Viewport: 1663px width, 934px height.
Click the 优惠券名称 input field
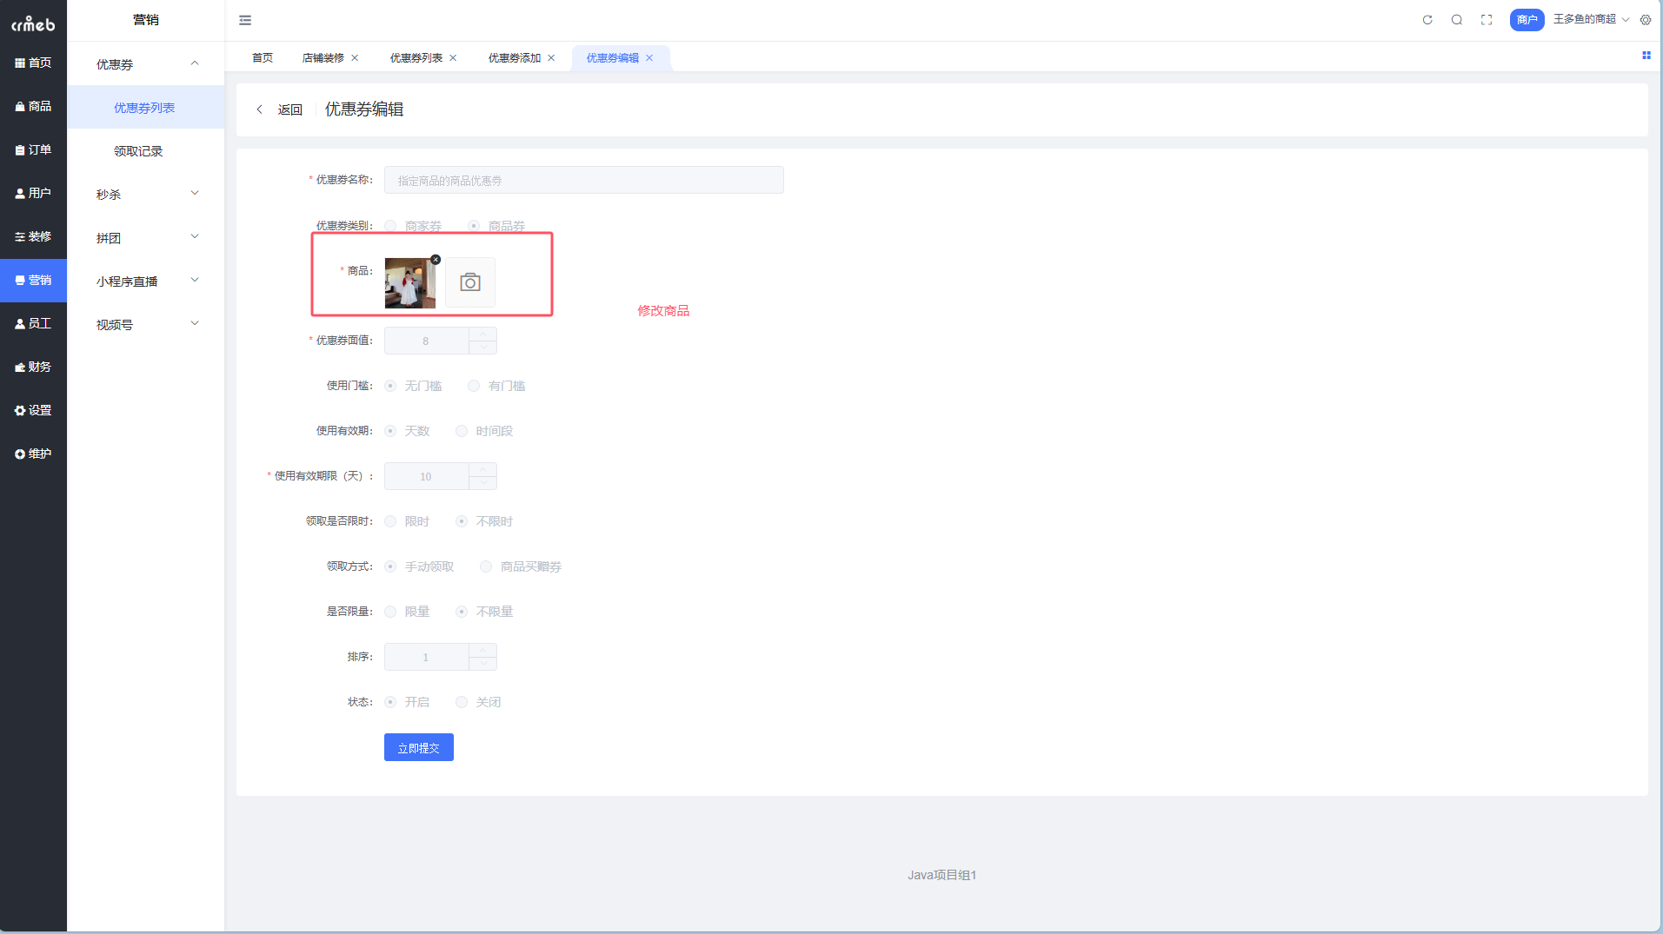click(x=583, y=180)
